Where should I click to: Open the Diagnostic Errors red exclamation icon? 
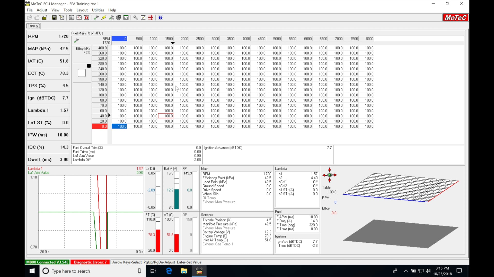(87, 17)
